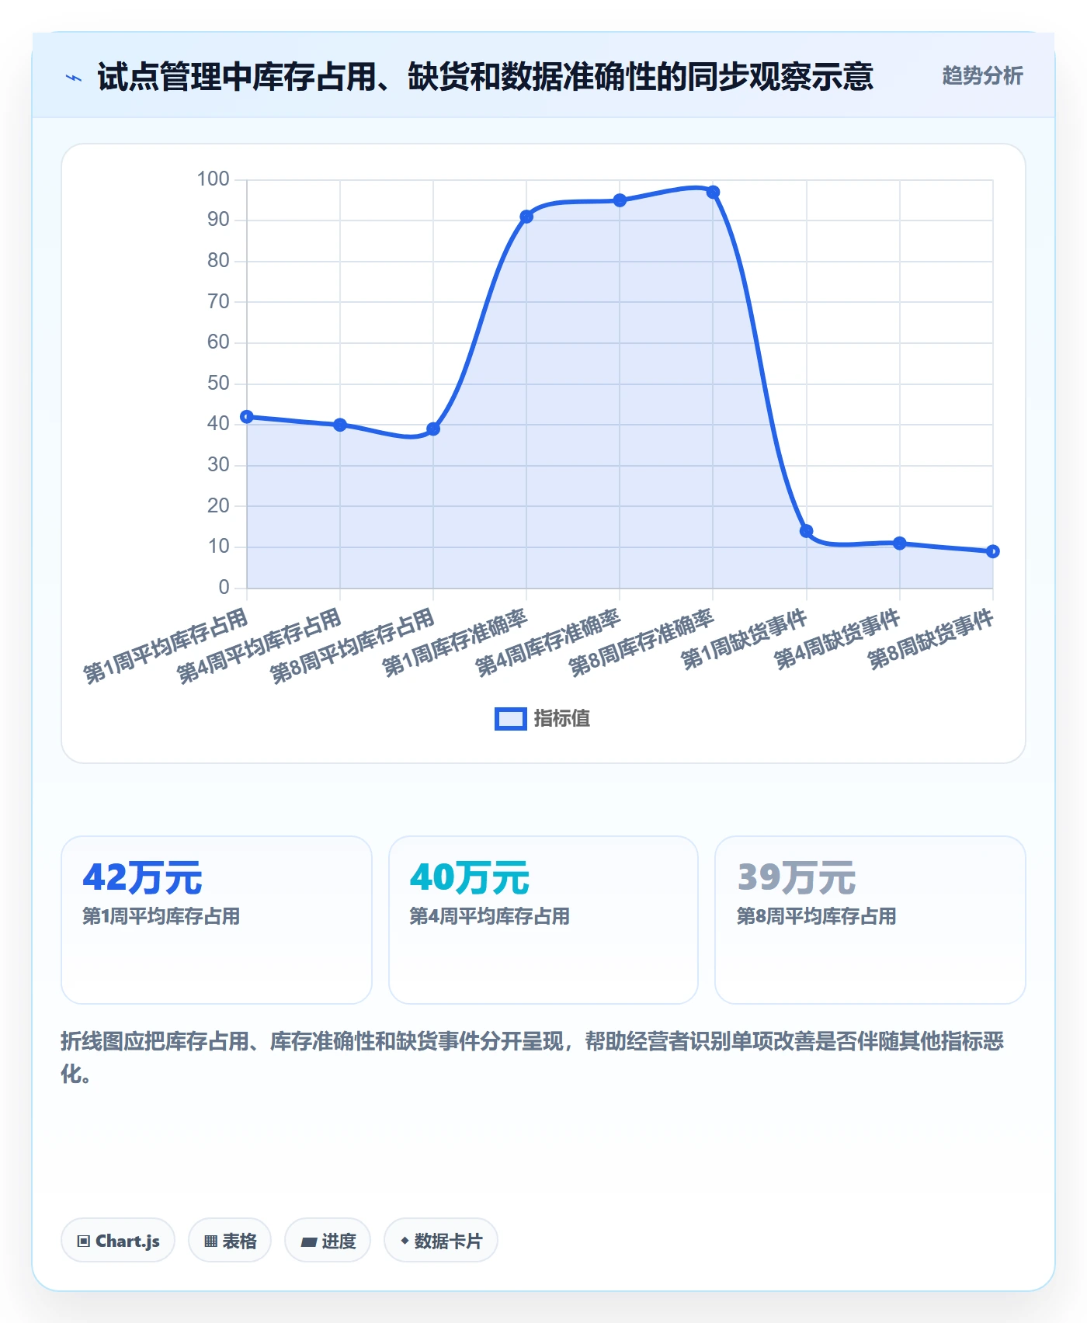This screenshot has width=1087, height=1323.
Task: Click the 第8周平均库存占用 x-axis label
Action: 352,646
